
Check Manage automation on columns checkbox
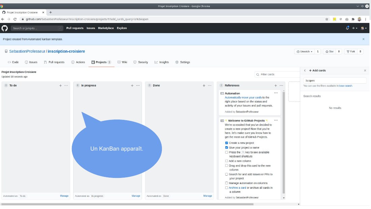click(226, 183)
